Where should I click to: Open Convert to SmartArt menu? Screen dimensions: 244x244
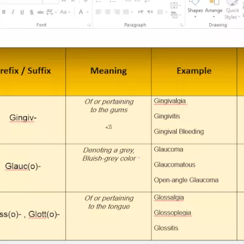tap(175, 15)
